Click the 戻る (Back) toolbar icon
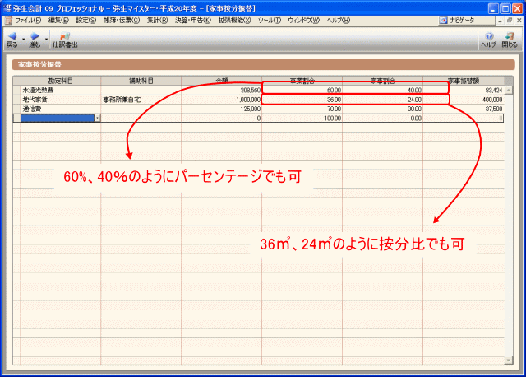Image resolution: width=526 pixels, height=377 pixels. (11, 39)
